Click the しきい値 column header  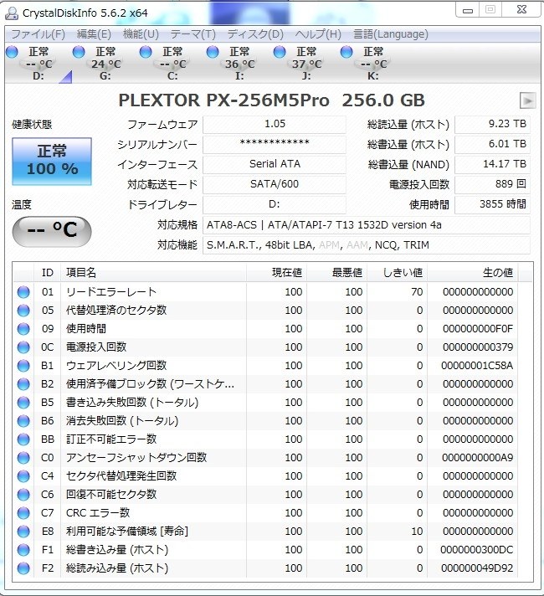click(x=397, y=273)
